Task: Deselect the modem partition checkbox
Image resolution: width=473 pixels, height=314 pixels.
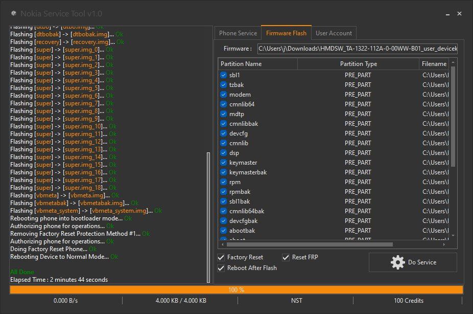Action: (223, 94)
